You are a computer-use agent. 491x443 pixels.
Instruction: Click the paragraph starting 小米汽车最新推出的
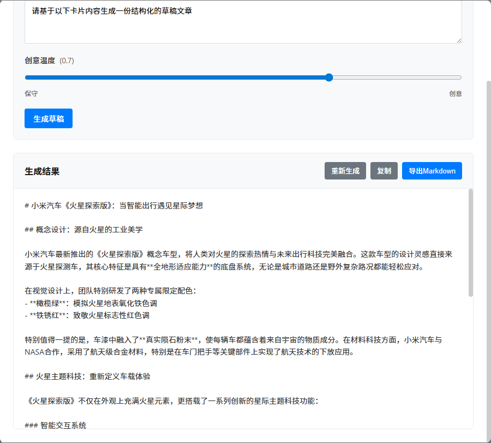tap(238, 260)
